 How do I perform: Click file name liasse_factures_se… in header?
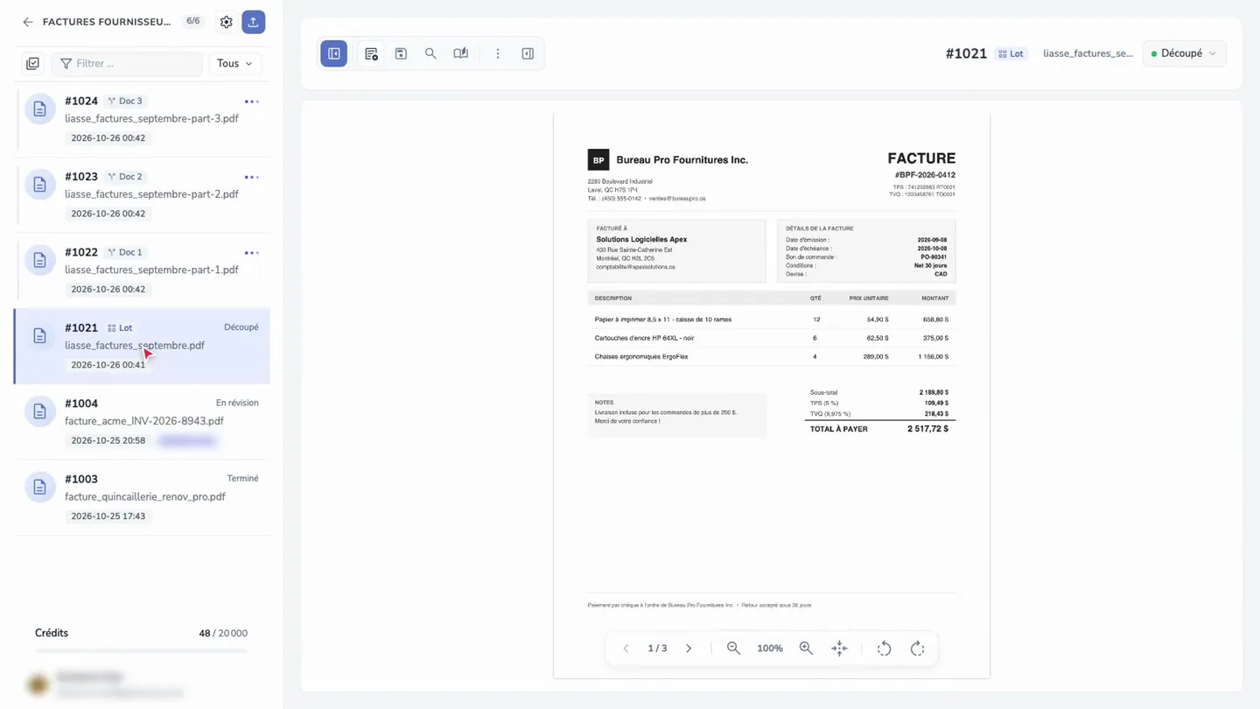point(1088,53)
